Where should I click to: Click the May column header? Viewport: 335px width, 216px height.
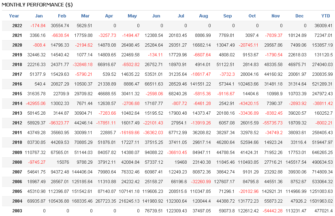point(132,16)
